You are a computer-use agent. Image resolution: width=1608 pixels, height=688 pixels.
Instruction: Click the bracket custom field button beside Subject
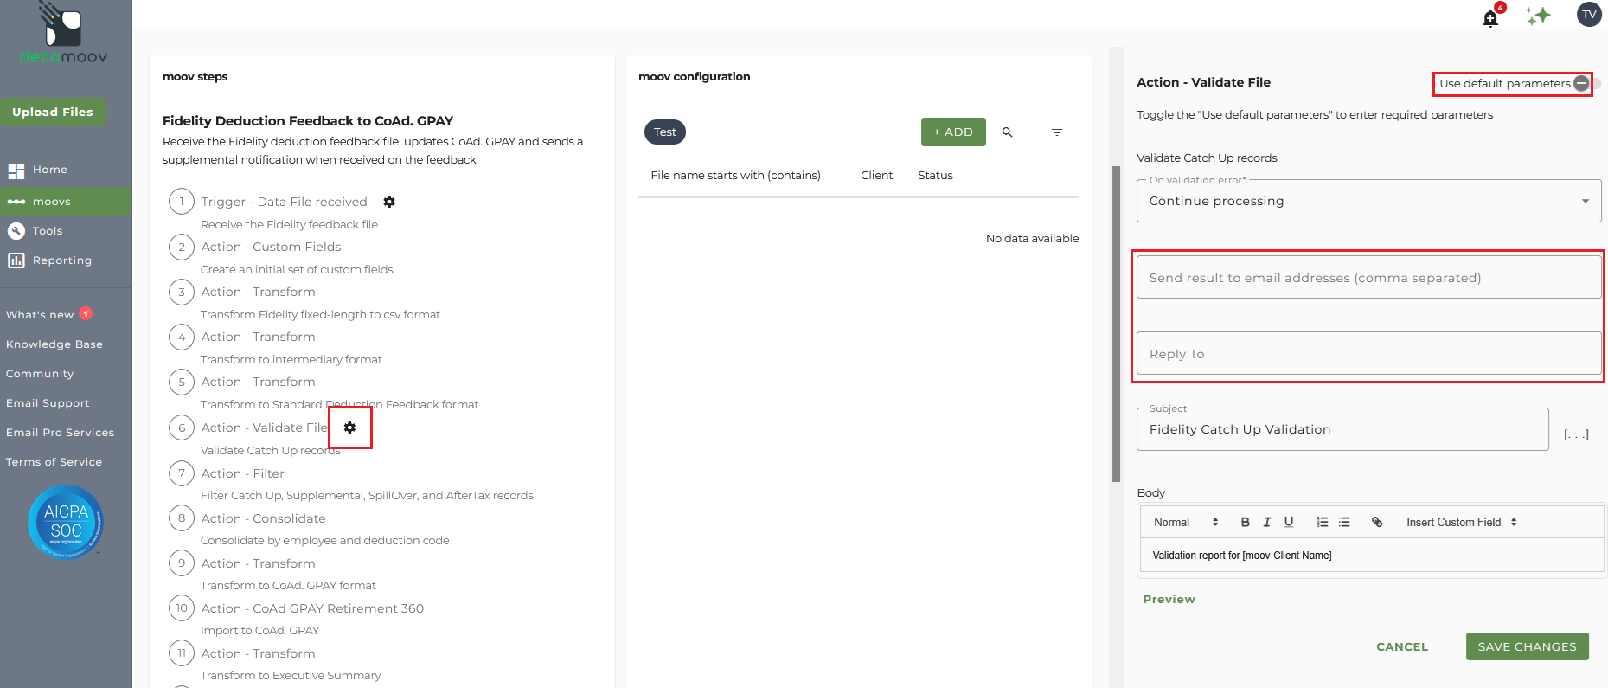click(1576, 434)
